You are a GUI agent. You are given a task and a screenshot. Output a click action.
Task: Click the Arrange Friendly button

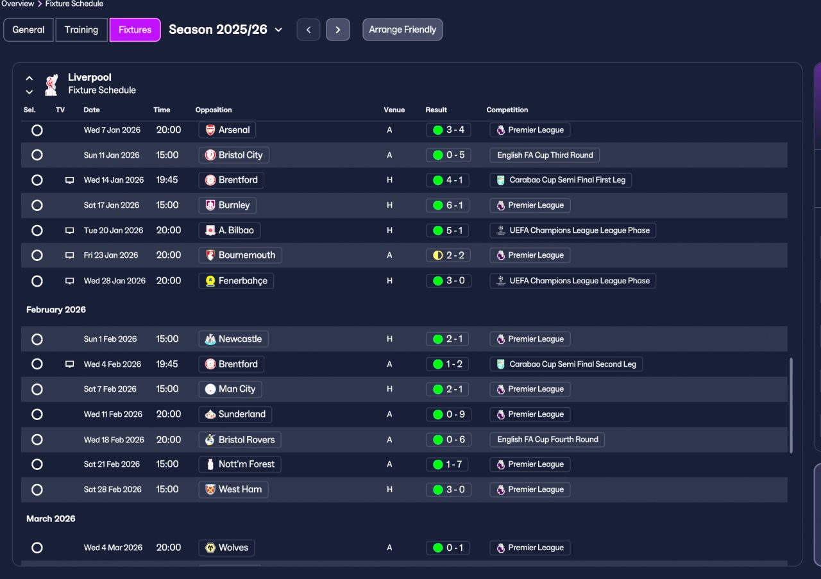(403, 29)
